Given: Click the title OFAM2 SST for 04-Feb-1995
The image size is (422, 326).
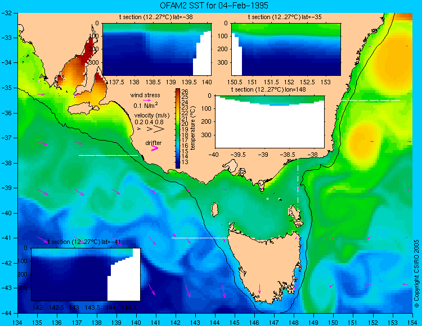Looking at the screenshot, I should click(214, 5).
